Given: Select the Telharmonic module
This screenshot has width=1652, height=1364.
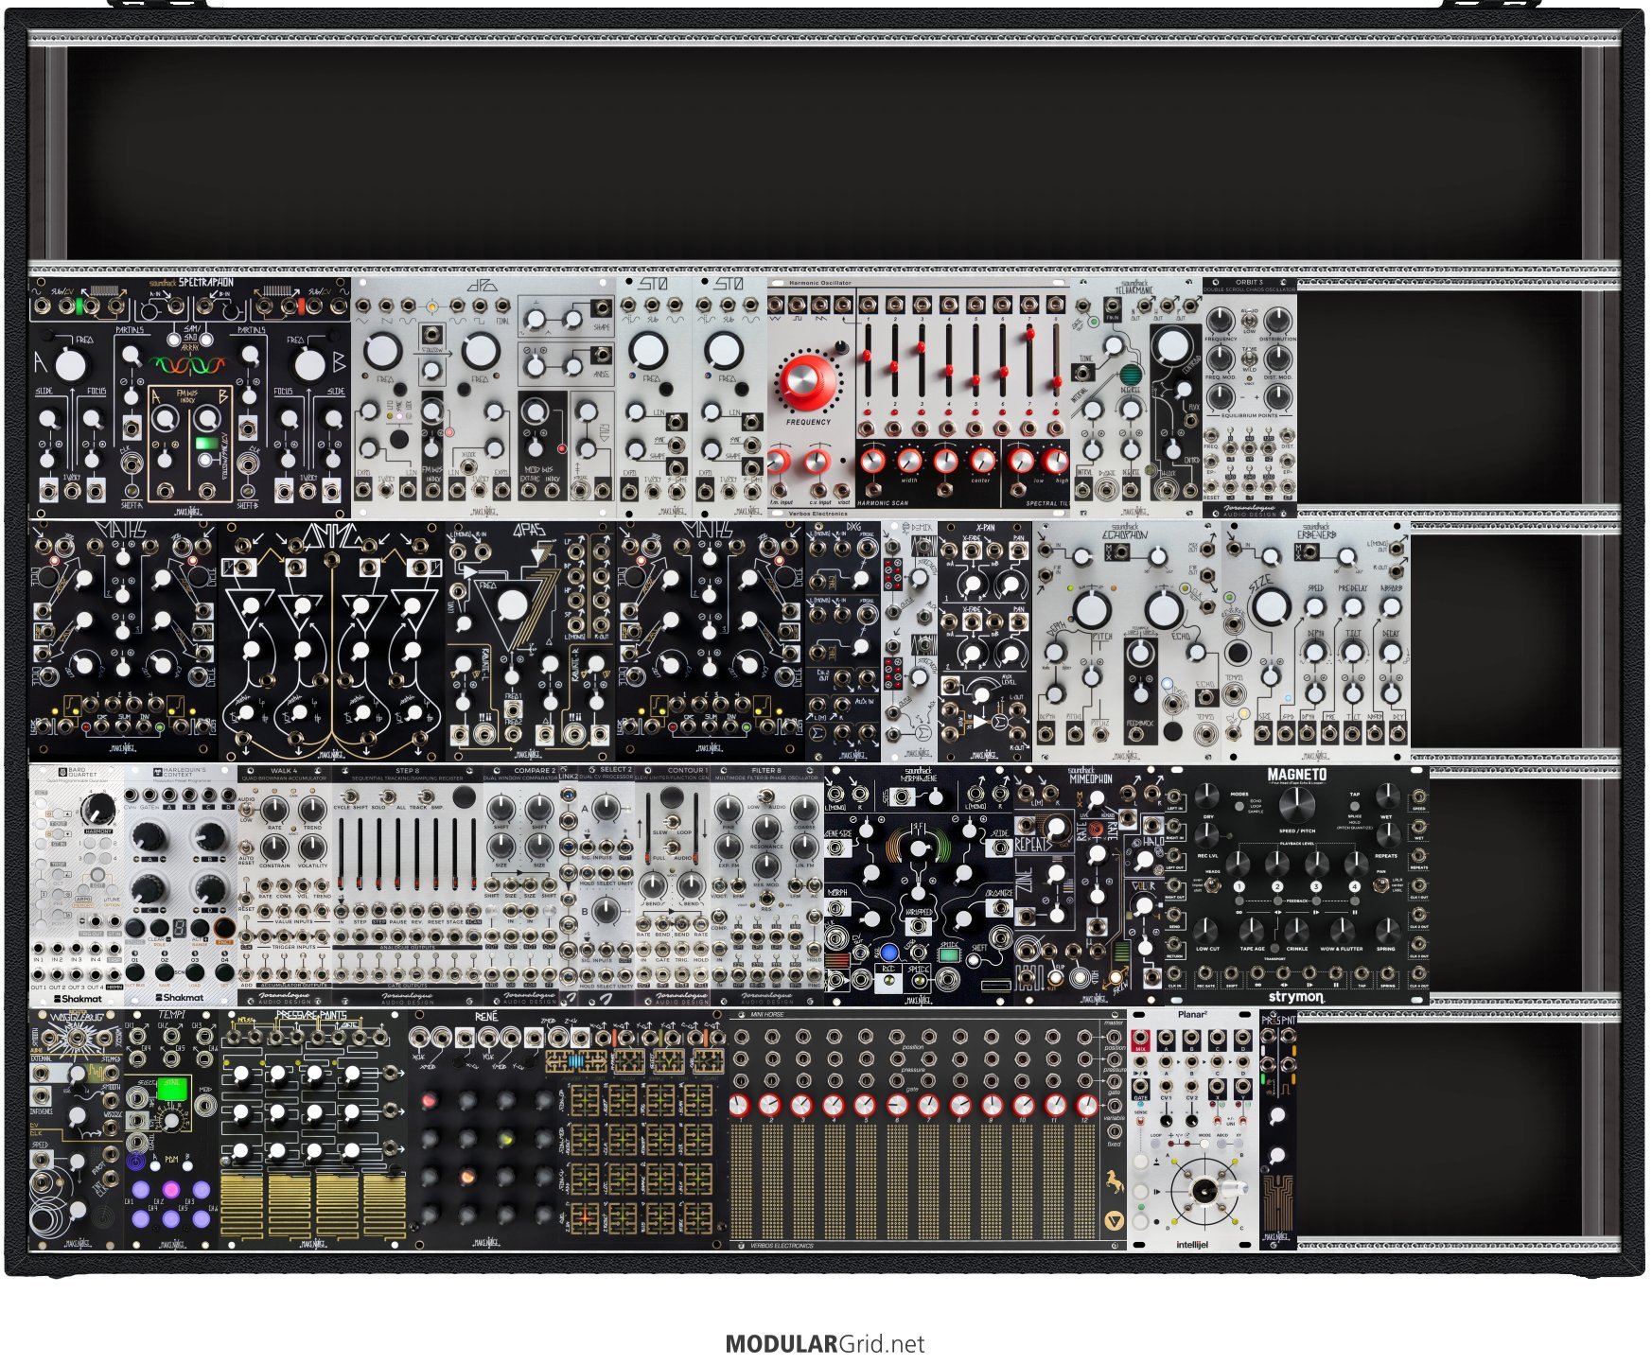Looking at the screenshot, I should coord(1136,397).
